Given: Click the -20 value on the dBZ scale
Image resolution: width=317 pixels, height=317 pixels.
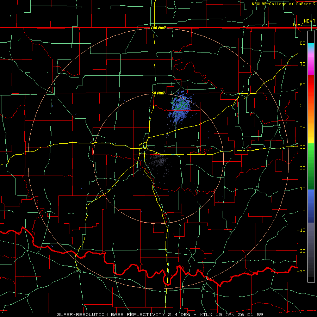Looking at the screenshot, I should click(301, 251).
